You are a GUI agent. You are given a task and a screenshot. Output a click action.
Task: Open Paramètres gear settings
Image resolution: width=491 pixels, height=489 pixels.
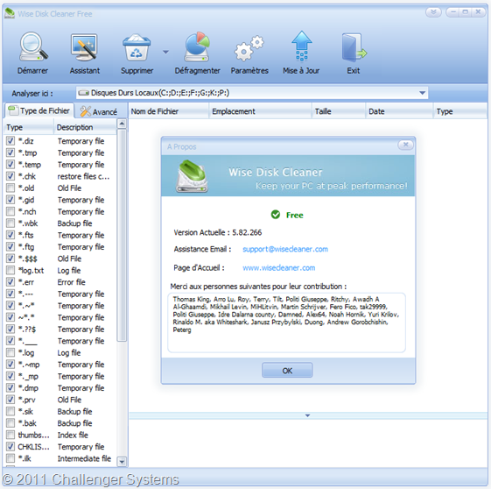[x=249, y=48]
